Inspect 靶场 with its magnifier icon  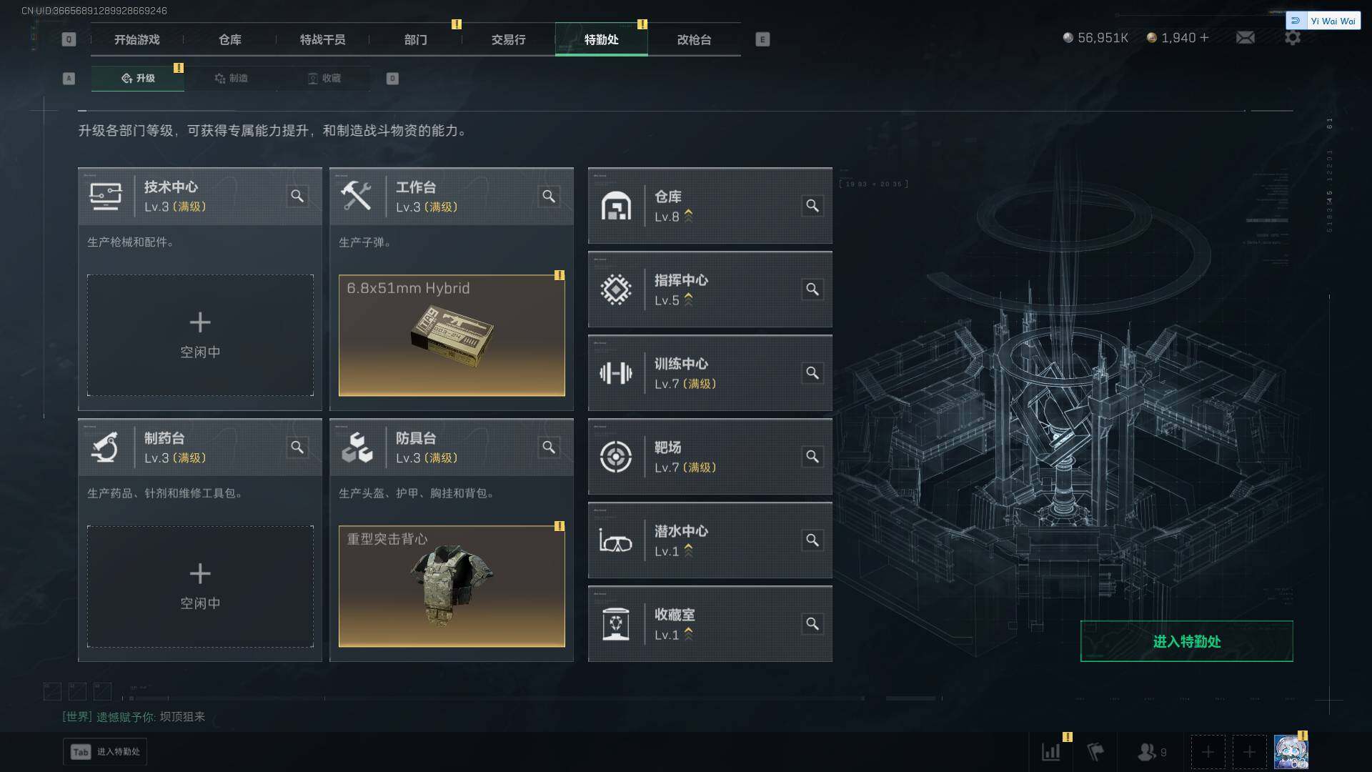[x=812, y=456]
